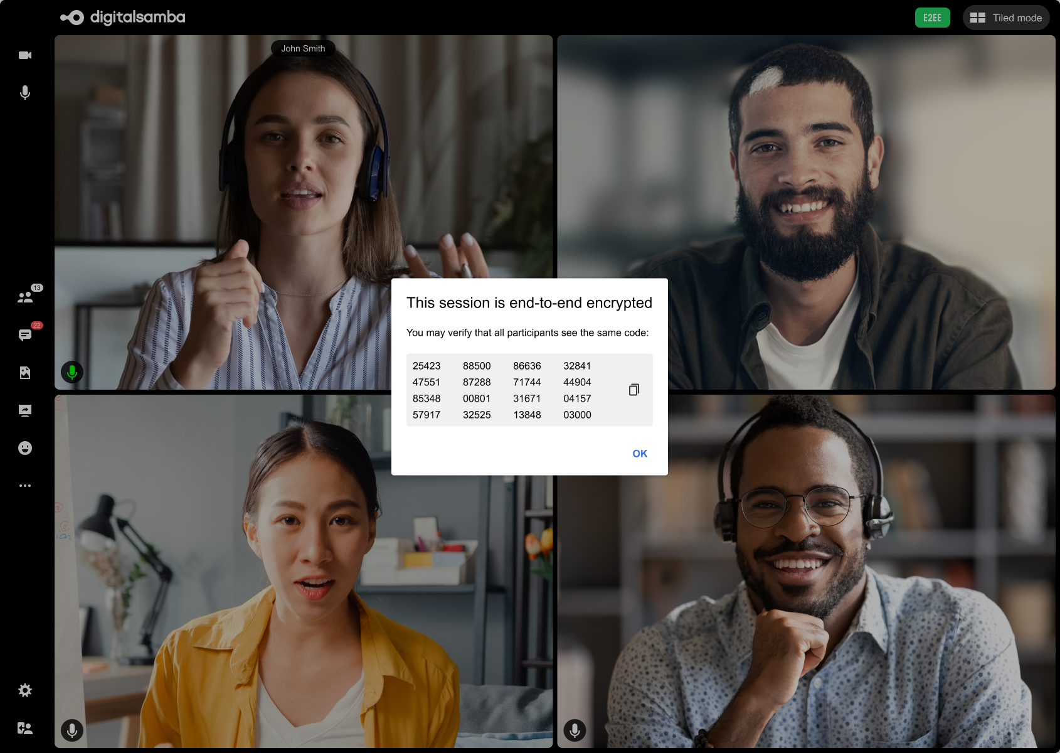Viewport: 1060px width, 753px height.
Task: Open the Tiled mode layout selector
Action: click(x=1006, y=18)
